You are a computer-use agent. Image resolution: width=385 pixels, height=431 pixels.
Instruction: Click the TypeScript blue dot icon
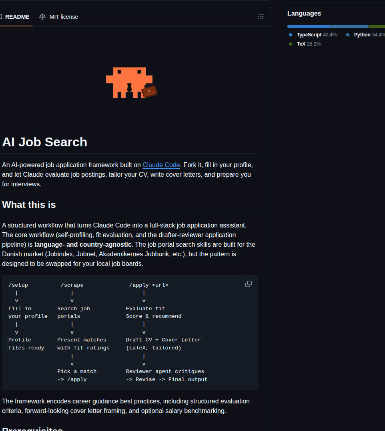click(291, 35)
